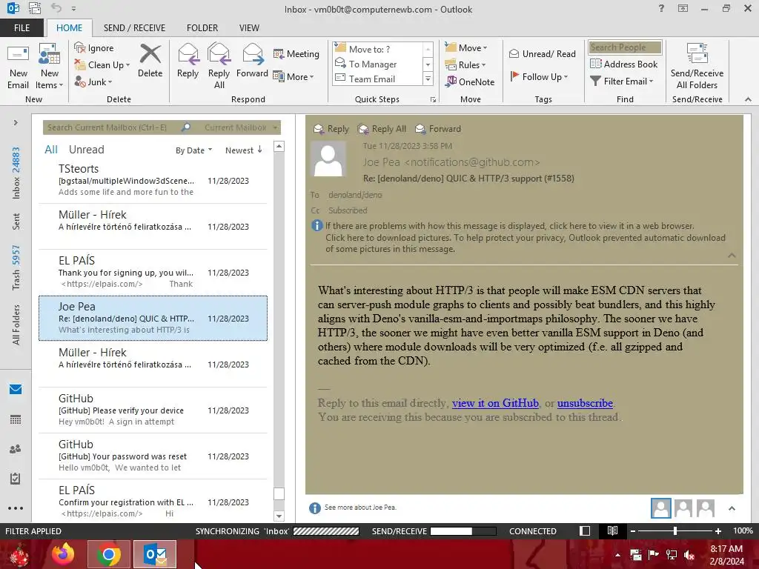
Task: Open Microsoft Outlook Help question mark
Action: point(661,8)
